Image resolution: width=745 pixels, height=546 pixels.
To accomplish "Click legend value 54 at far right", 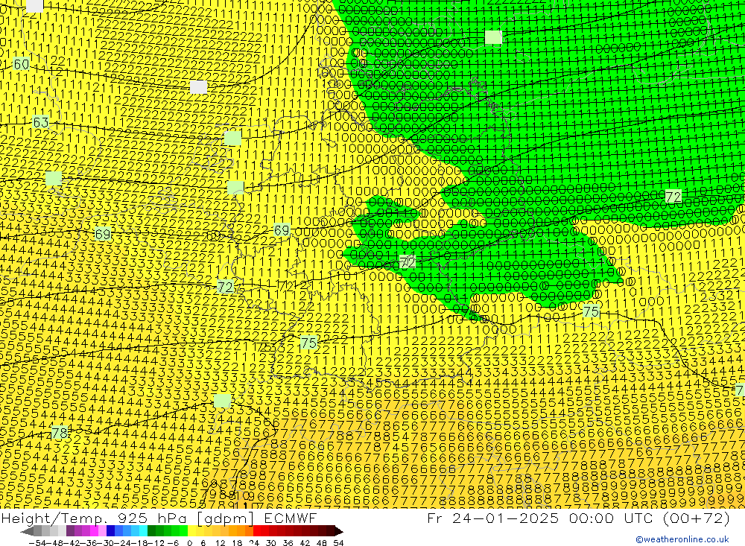I will pos(338,542).
